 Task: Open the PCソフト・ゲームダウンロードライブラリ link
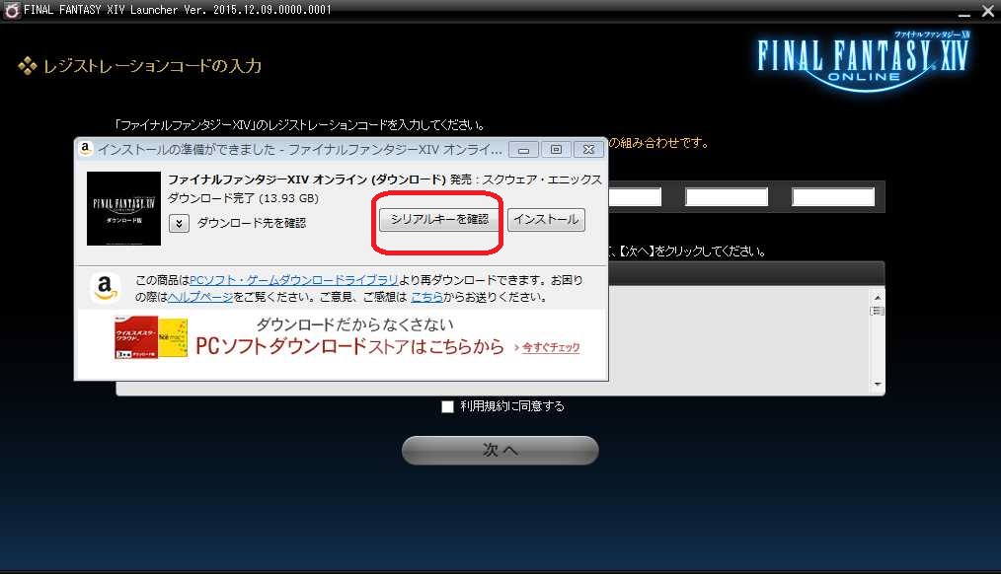coord(294,280)
